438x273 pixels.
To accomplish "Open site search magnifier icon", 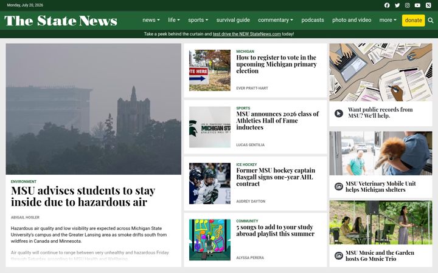I will click(431, 21).
